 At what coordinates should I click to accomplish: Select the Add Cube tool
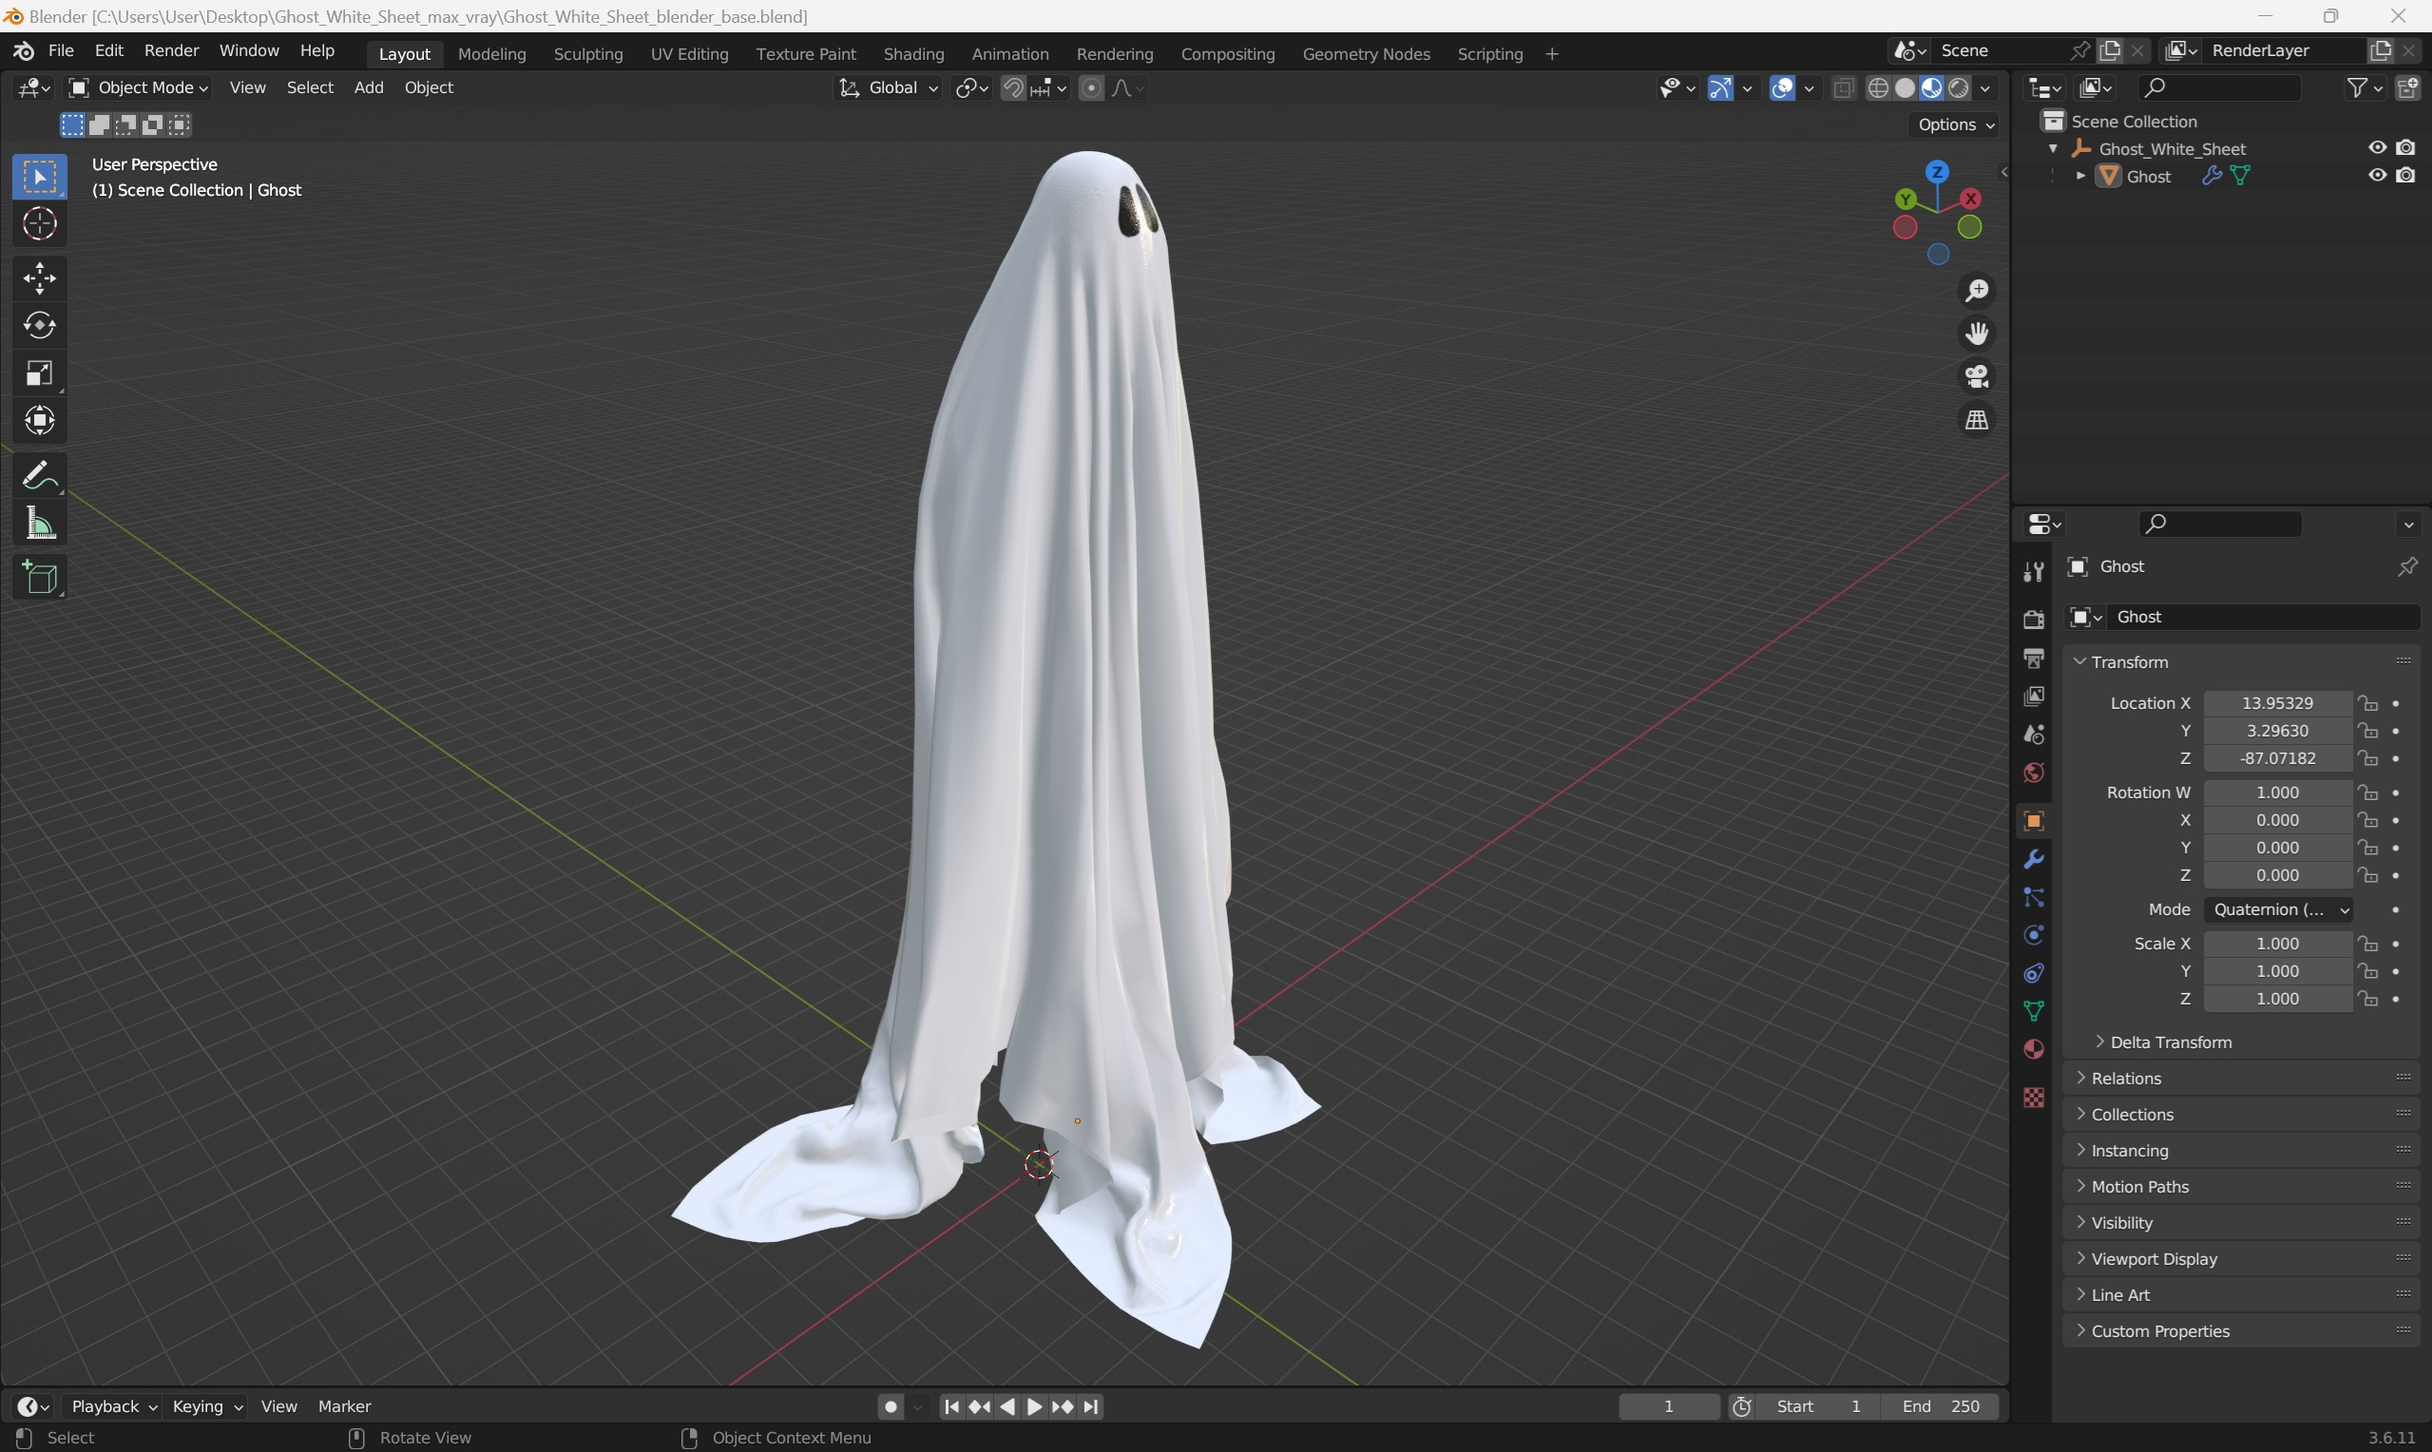40,577
